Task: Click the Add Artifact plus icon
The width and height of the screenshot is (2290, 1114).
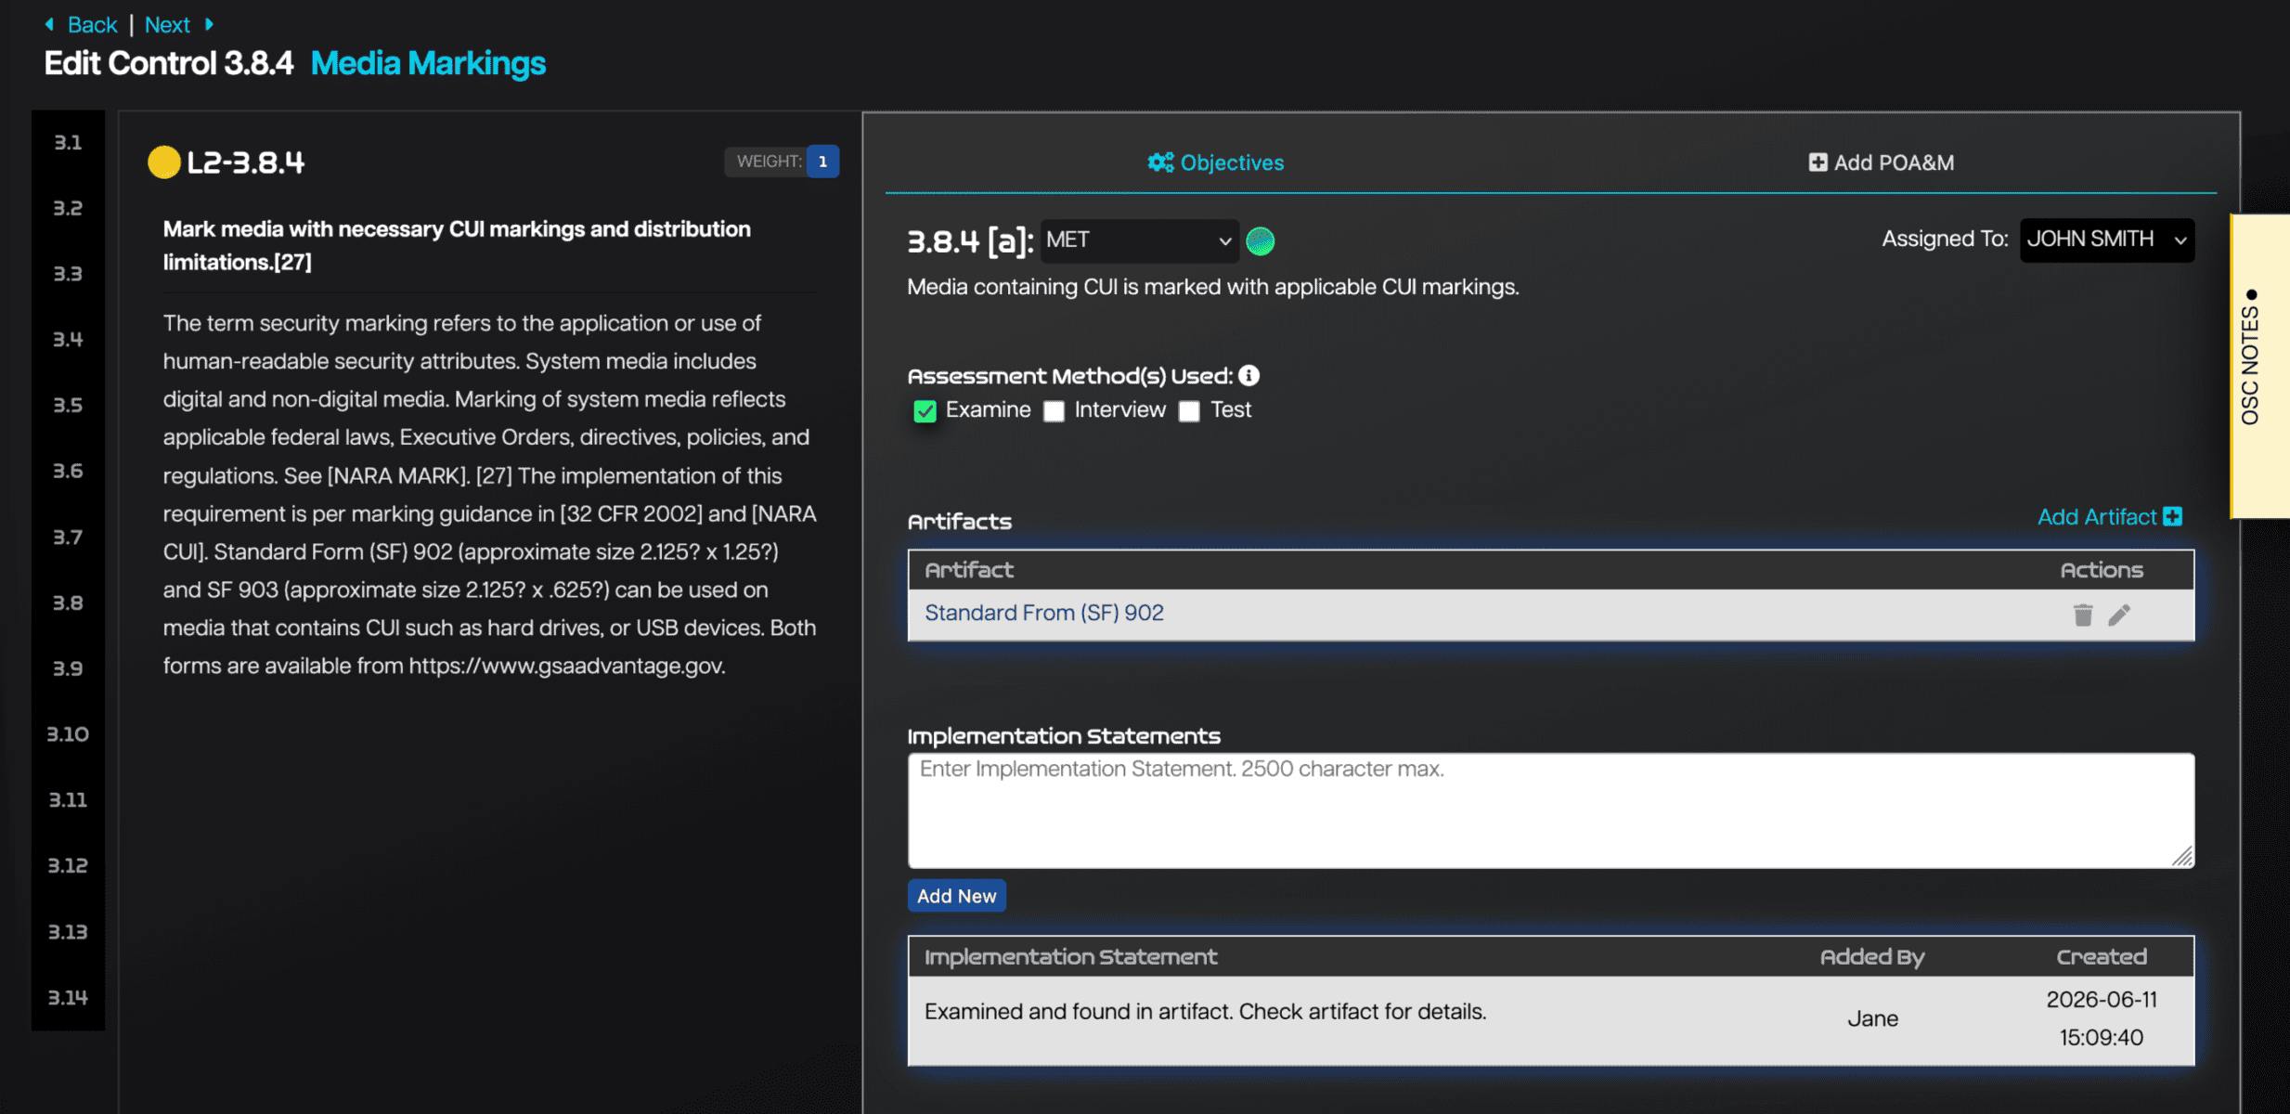Action: tap(2172, 517)
